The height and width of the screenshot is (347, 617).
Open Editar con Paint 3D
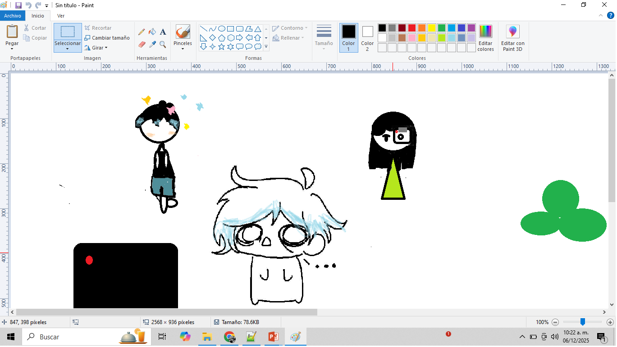pyautogui.click(x=512, y=38)
